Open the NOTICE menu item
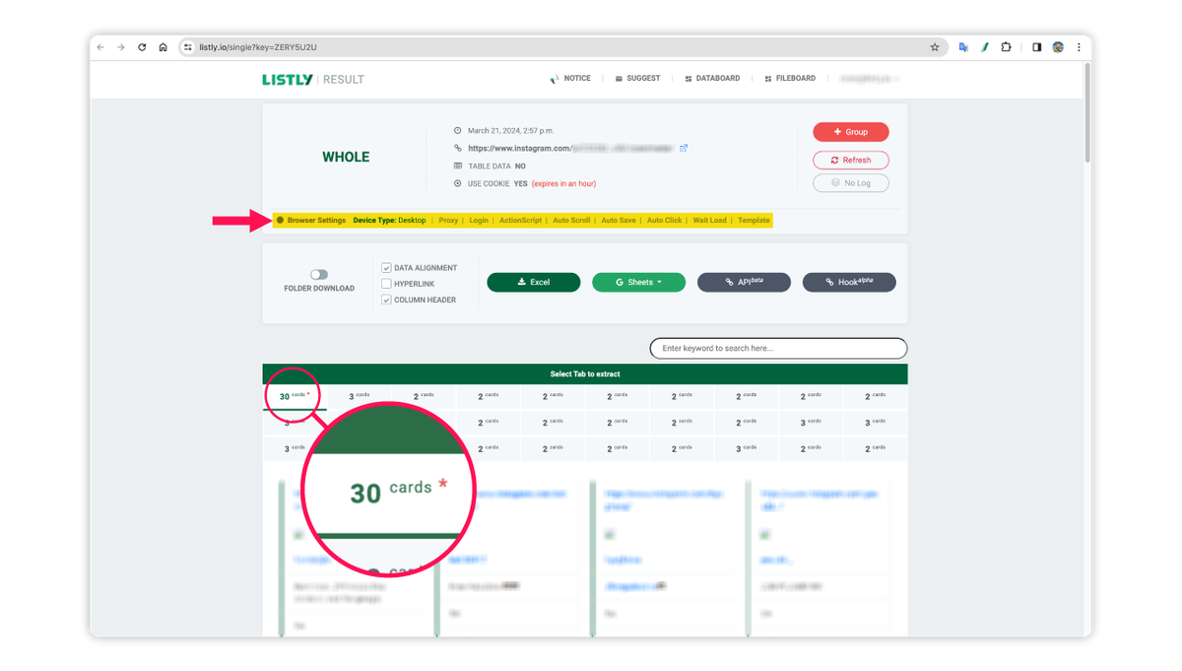Screen dimensions: 1182x671 coord(570,78)
